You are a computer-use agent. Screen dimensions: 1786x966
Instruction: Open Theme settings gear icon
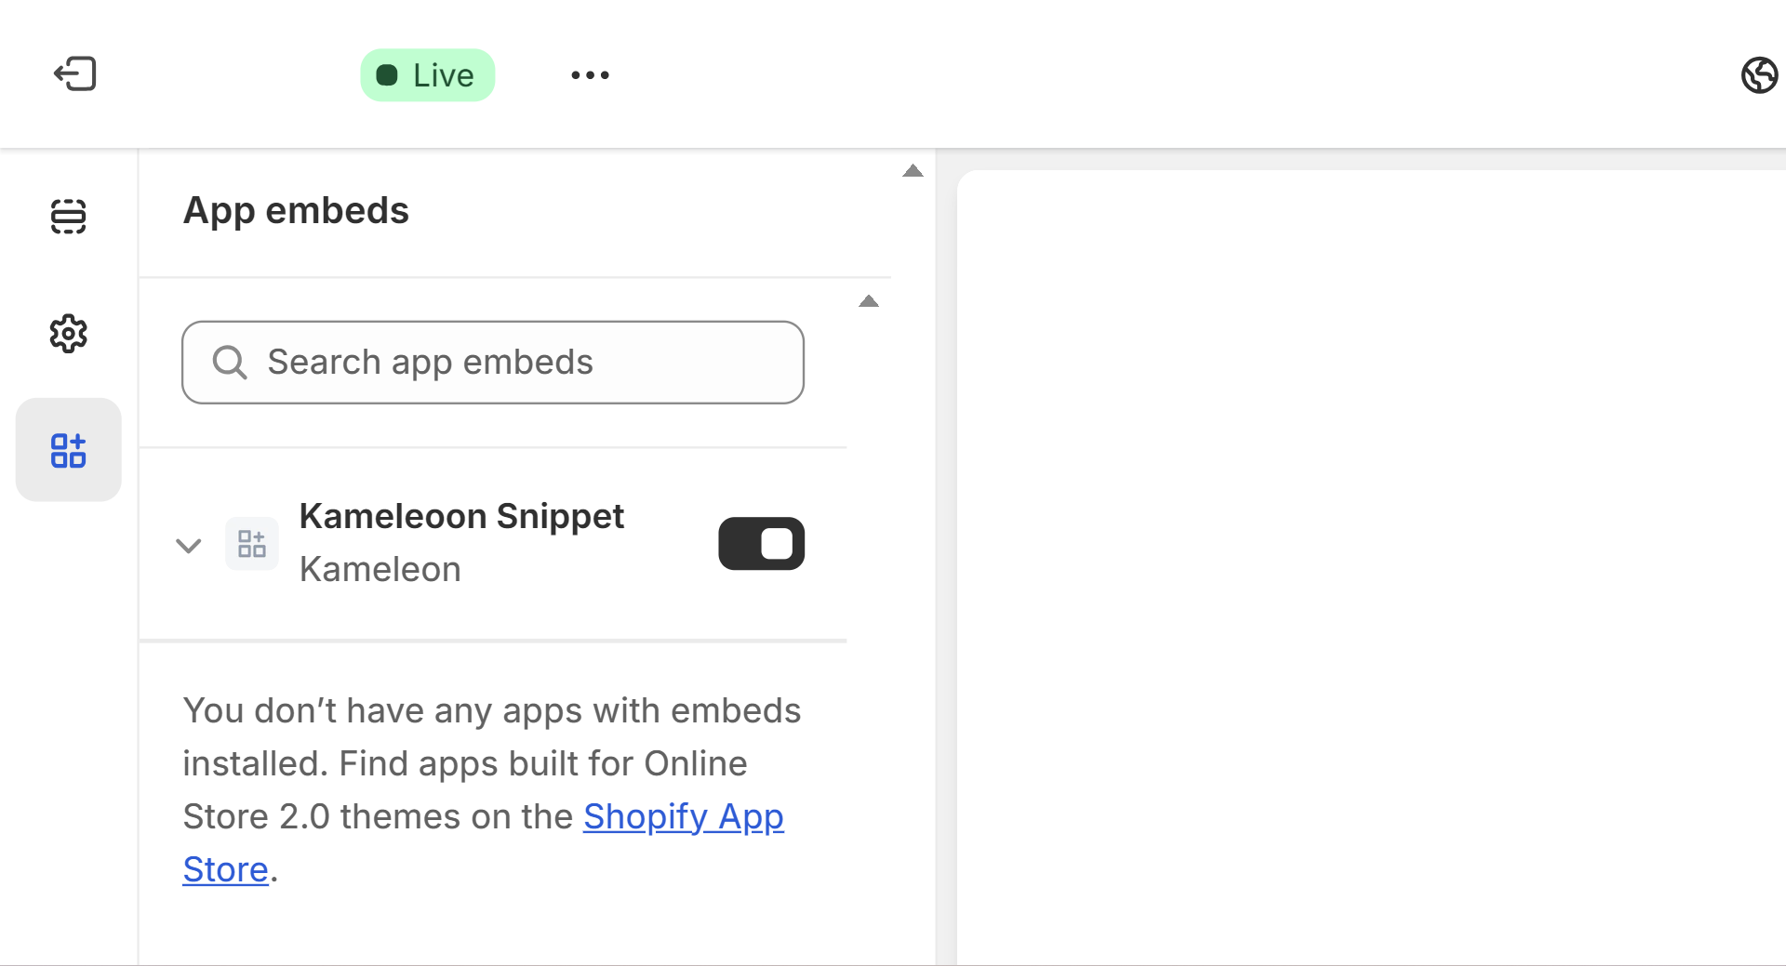tap(68, 334)
